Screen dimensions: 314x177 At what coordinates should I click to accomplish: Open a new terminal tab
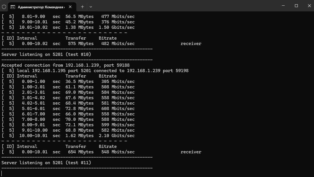point(82,7)
